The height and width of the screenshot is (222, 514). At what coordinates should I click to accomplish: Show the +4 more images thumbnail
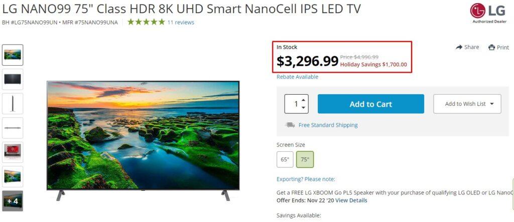click(x=13, y=201)
